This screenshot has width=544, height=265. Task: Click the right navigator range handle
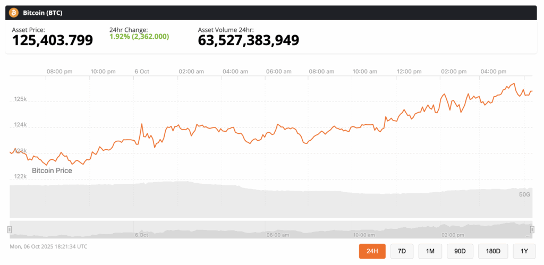click(532, 229)
